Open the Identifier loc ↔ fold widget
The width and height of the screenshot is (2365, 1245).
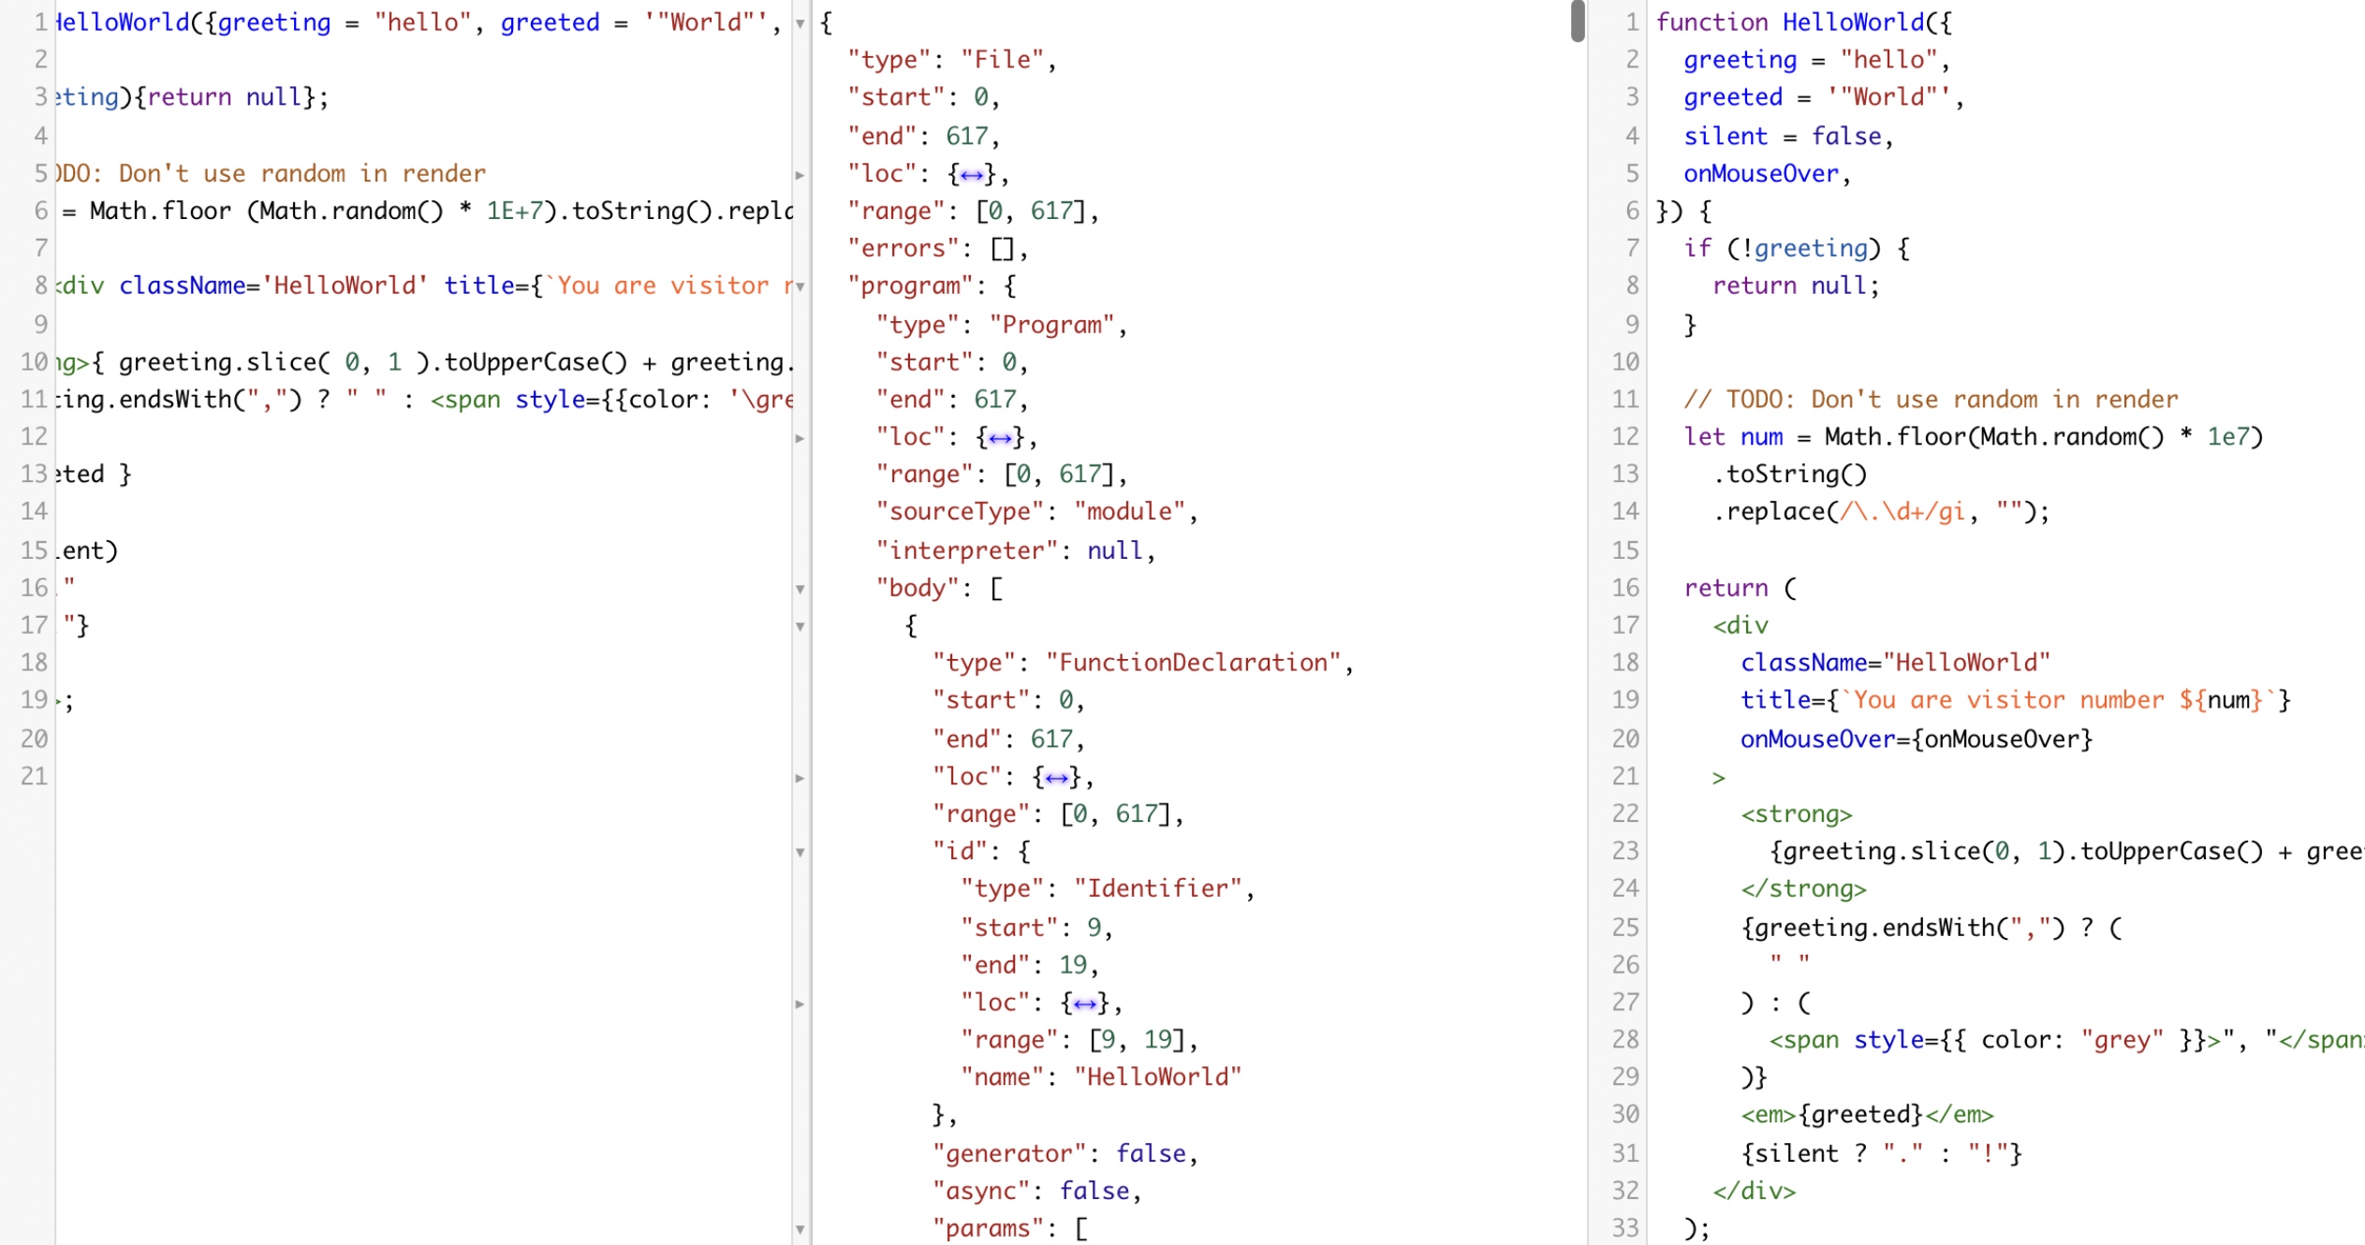point(1084,1004)
